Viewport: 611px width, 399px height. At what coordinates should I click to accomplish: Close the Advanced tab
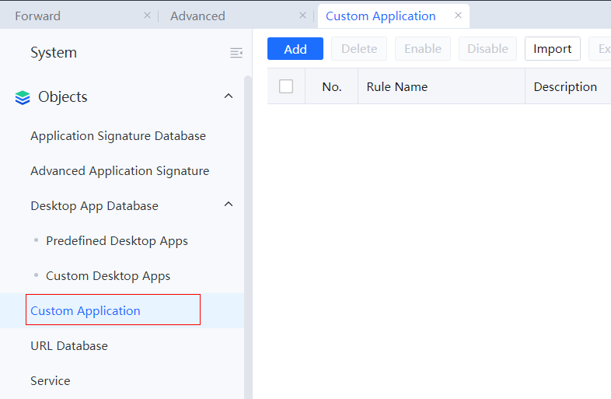(x=302, y=16)
